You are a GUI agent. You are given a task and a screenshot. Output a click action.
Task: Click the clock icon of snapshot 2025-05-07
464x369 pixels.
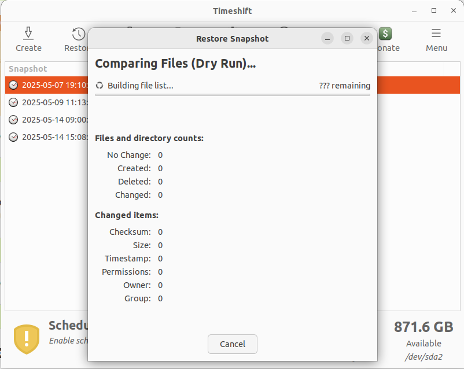click(x=13, y=85)
